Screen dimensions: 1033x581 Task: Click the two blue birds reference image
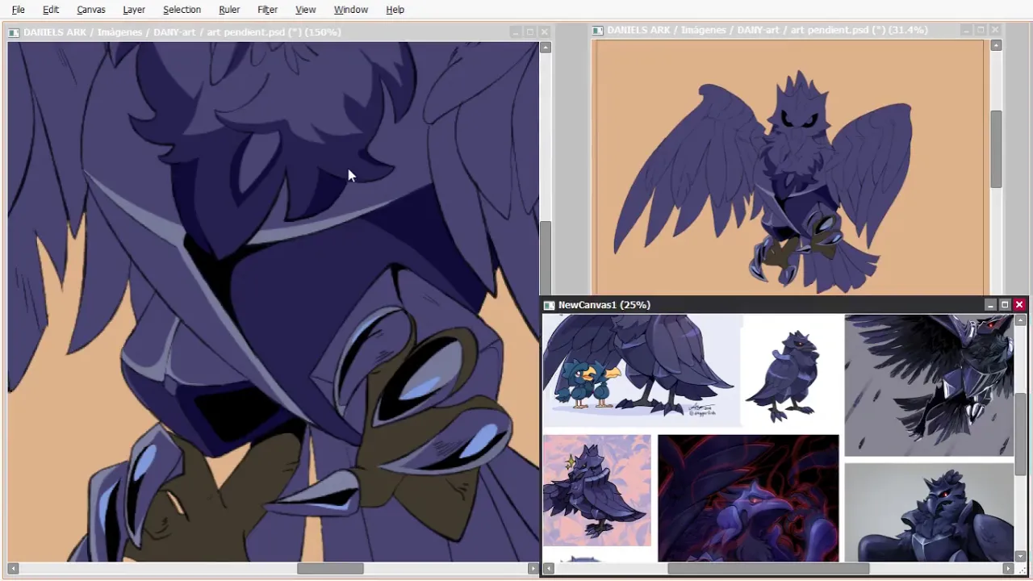pyautogui.click(x=642, y=370)
